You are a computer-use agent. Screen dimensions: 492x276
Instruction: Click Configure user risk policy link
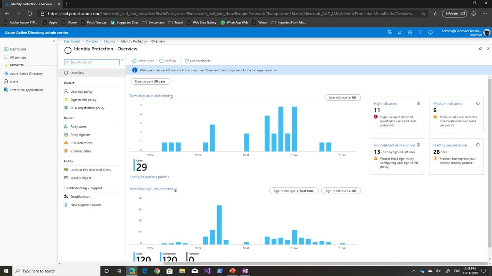point(150,177)
